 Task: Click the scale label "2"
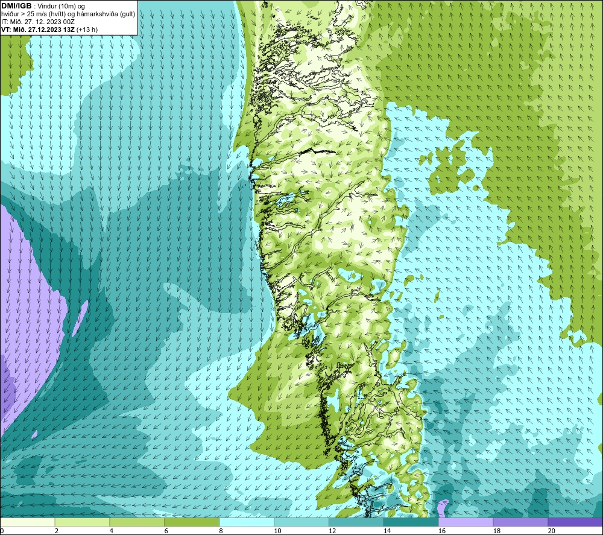point(57,531)
